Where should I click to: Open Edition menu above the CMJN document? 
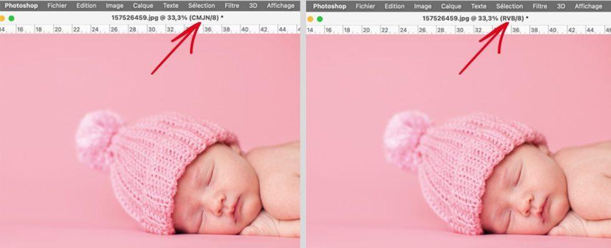pyautogui.click(x=86, y=6)
